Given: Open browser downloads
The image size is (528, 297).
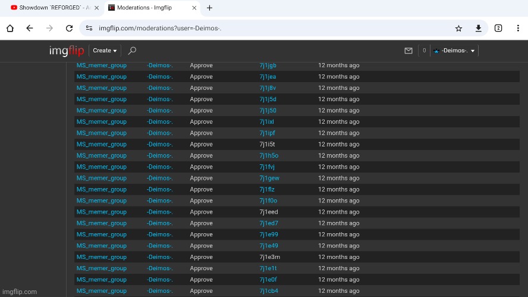Looking at the screenshot, I should [x=479, y=29].
